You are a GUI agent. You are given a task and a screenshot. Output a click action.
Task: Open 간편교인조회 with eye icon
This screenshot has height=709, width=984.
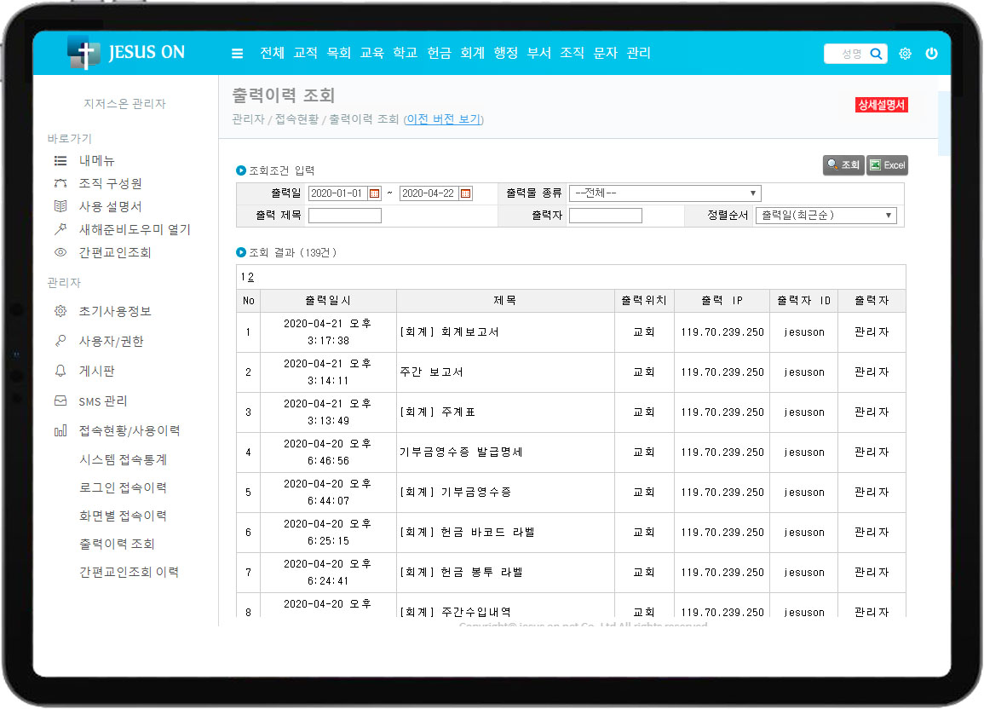[x=114, y=252]
